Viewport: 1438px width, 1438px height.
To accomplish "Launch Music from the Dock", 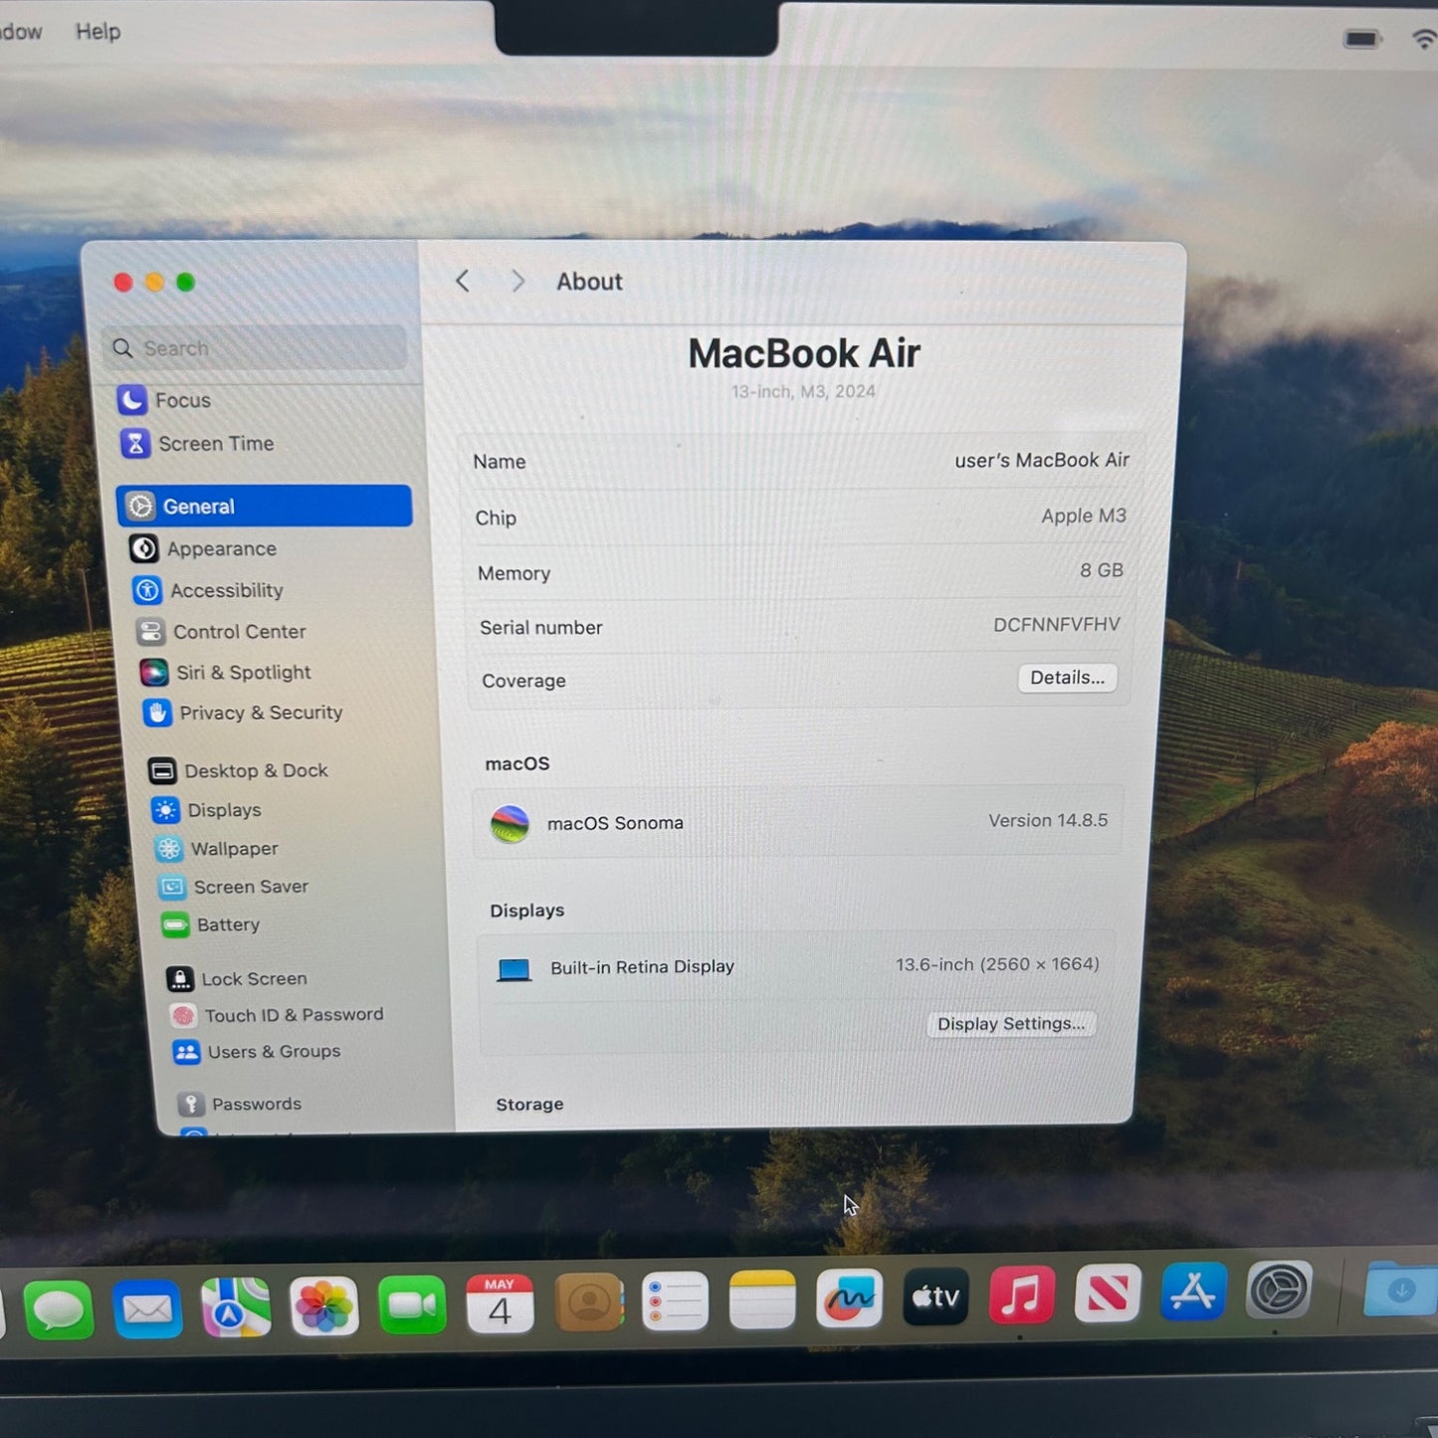I will coord(1022,1296).
